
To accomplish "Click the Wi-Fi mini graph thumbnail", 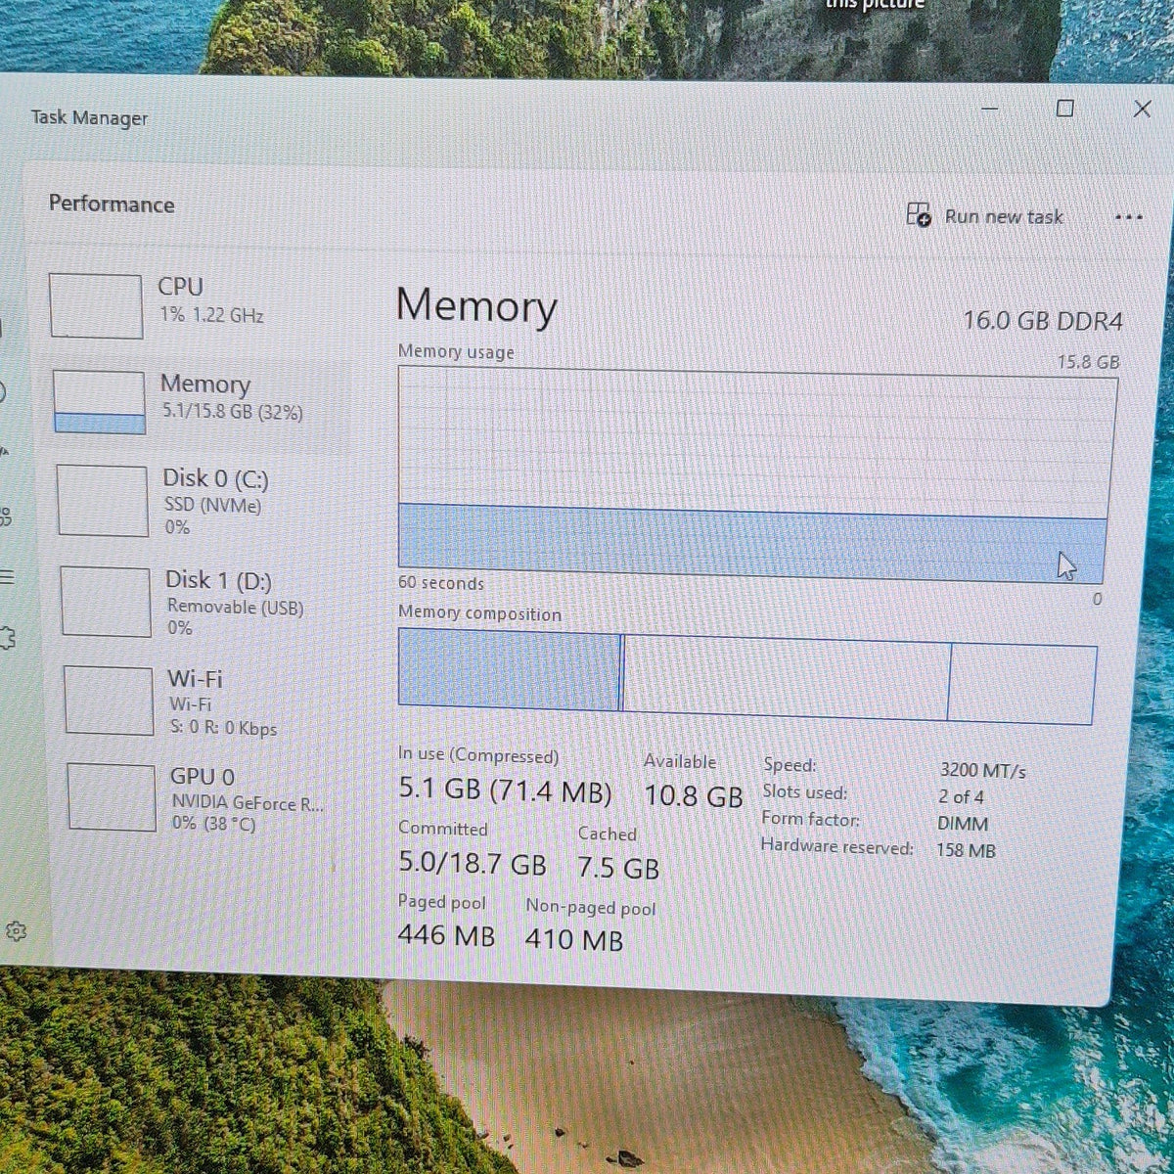I will click(x=110, y=700).
